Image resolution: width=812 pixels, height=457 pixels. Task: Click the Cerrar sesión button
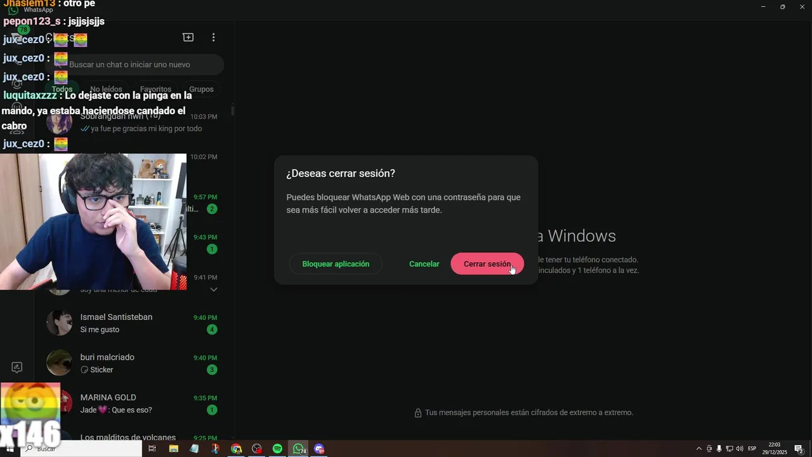(487, 264)
